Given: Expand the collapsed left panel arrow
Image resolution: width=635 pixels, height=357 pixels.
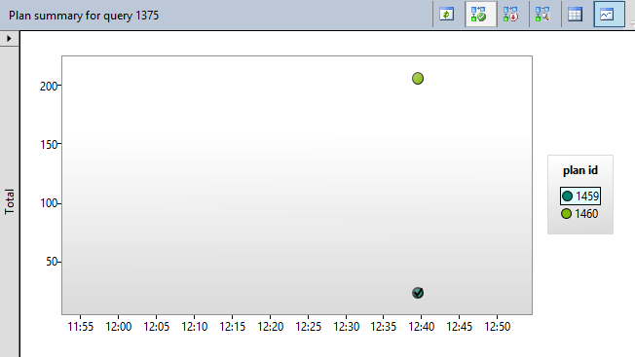Looking at the screenshot, I should pos(9,39).
